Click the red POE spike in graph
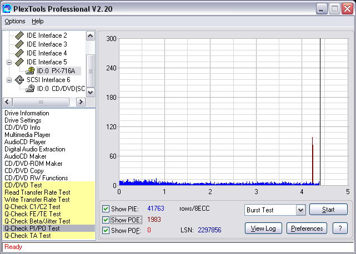This screenshot has width=356, height=254. pos(313,161)
